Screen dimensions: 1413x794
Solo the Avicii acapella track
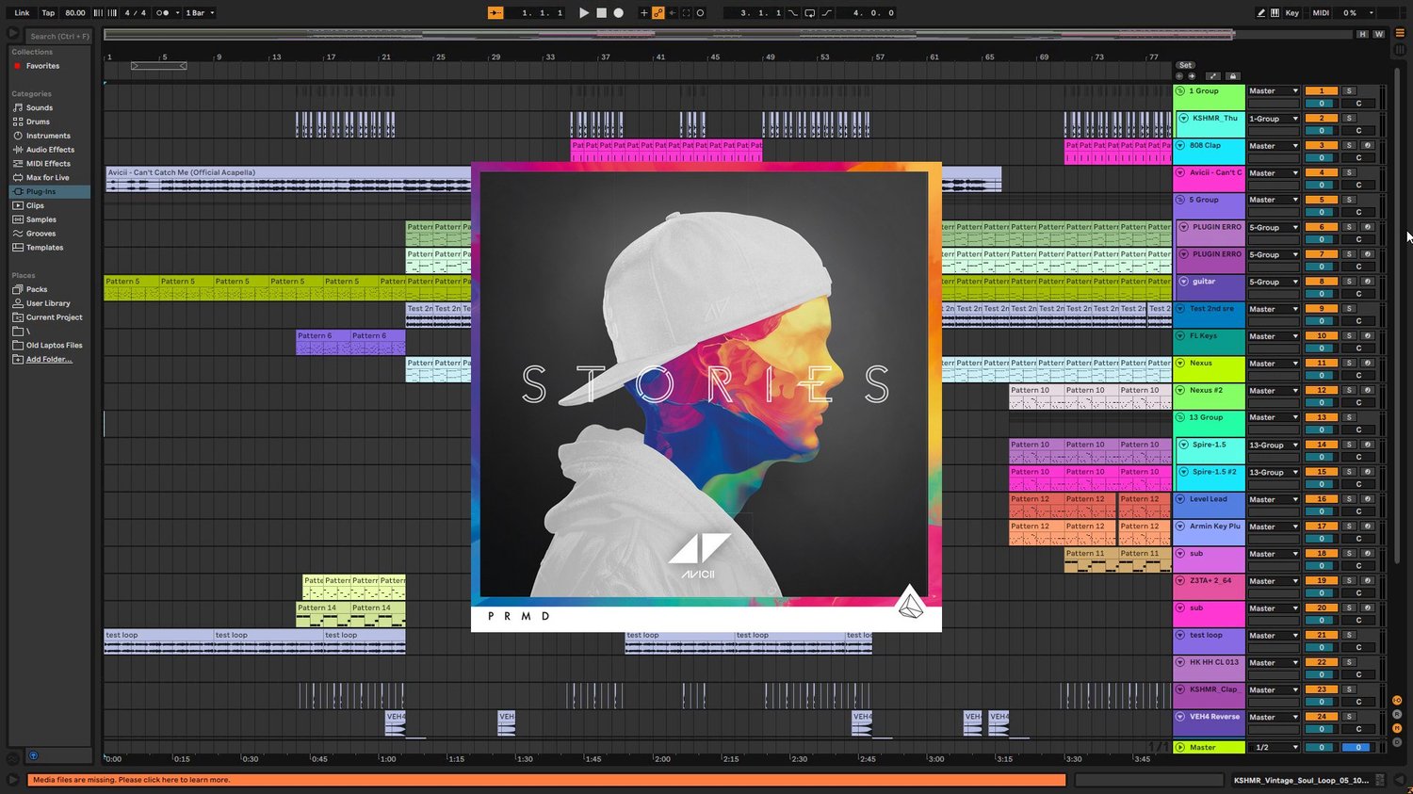pos(1349,172)
